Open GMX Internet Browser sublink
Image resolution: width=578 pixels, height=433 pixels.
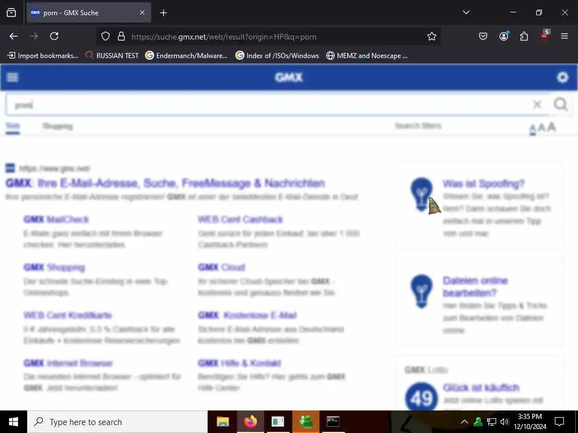[68, 363]
